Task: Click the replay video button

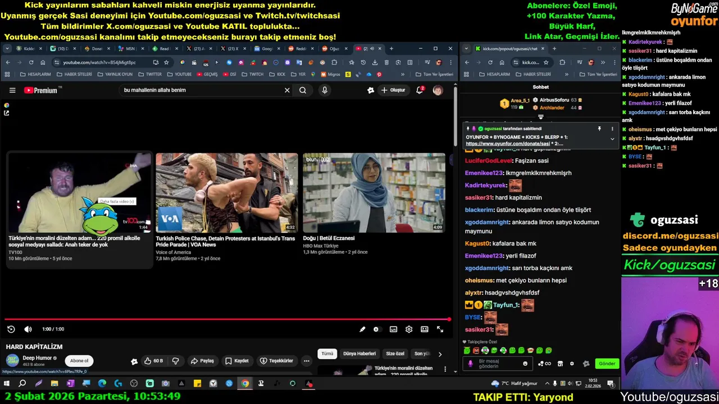Action: [x=11, y=329]
